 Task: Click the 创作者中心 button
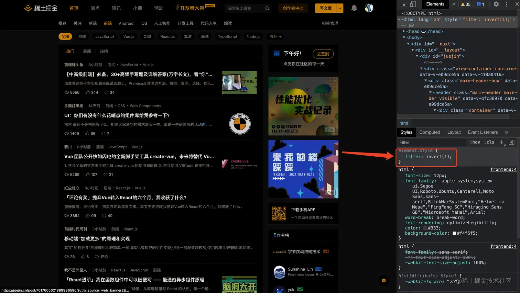(293, 8)
